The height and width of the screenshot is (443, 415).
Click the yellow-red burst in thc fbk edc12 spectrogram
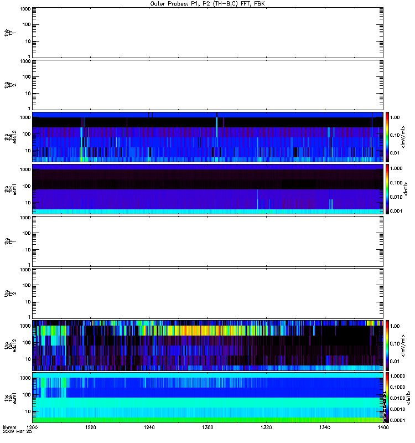[206, 331]
